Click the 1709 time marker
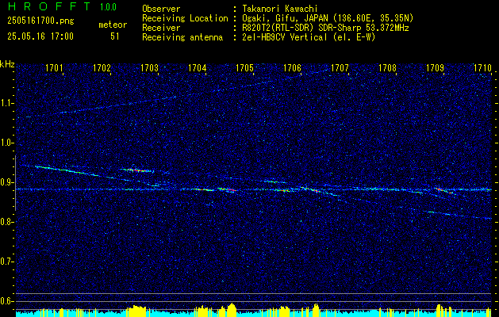499x317 pixels. tap(436, 67)
